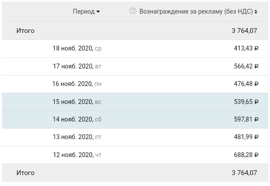Click the highlighted 15 нояб. 2020 row
Image resolution: width=270 pixels, height=186 pixels.
coord(77,102)
